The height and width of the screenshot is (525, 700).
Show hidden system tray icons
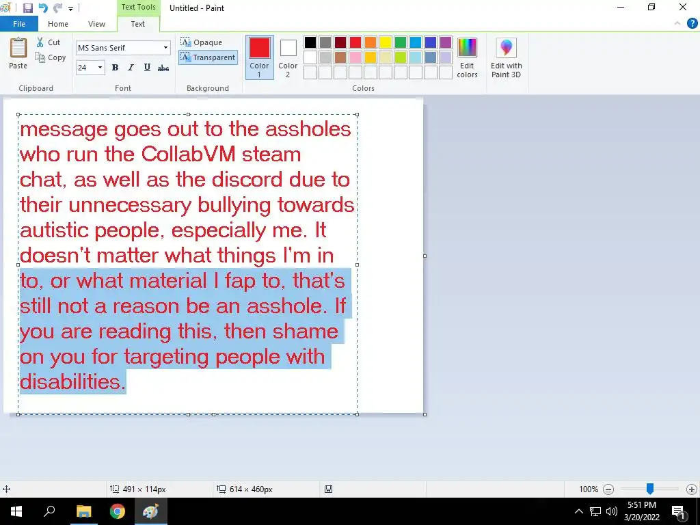coord(578,511)
